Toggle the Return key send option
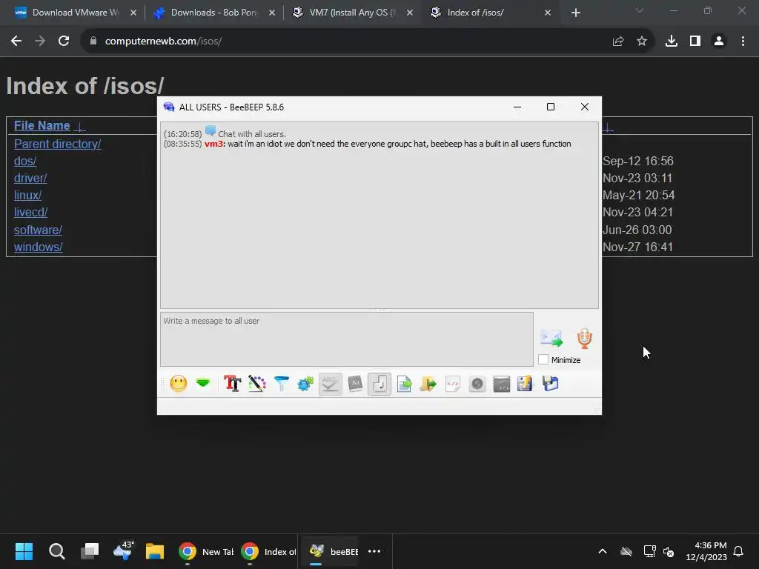 [379, 384]
